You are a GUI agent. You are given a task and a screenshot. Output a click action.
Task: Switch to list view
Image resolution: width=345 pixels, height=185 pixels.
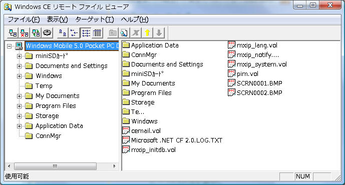click(x=86, y=33)
